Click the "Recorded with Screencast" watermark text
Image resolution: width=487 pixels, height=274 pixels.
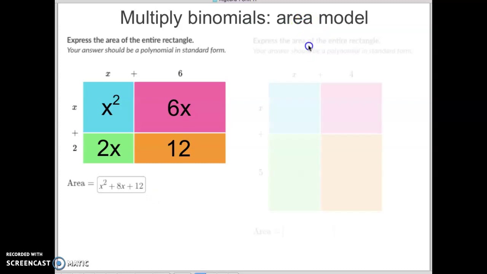point(24,254)
